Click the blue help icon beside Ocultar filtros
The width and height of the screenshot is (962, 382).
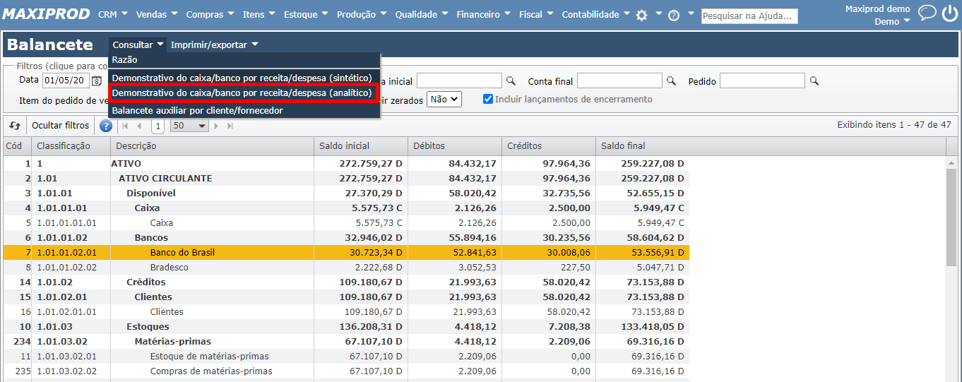[x=106, y=126]
